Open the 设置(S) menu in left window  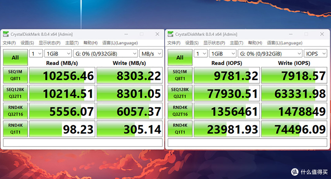click(27, 43)
